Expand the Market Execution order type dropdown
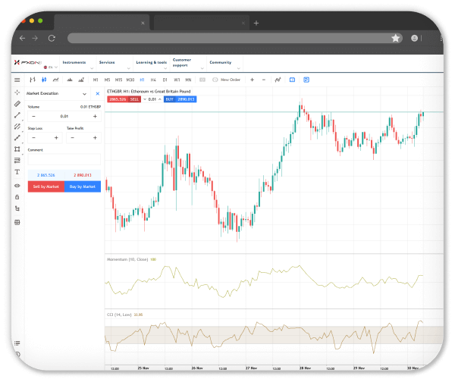The image size is (455, 382). click(86, 93)
